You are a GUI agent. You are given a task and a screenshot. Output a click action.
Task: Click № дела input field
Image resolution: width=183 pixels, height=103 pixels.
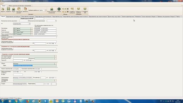pos(18,75)
